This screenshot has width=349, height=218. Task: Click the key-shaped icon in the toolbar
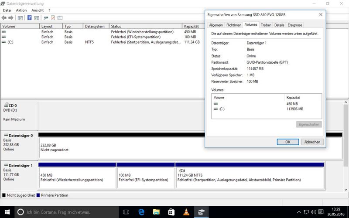pos(46,18)
